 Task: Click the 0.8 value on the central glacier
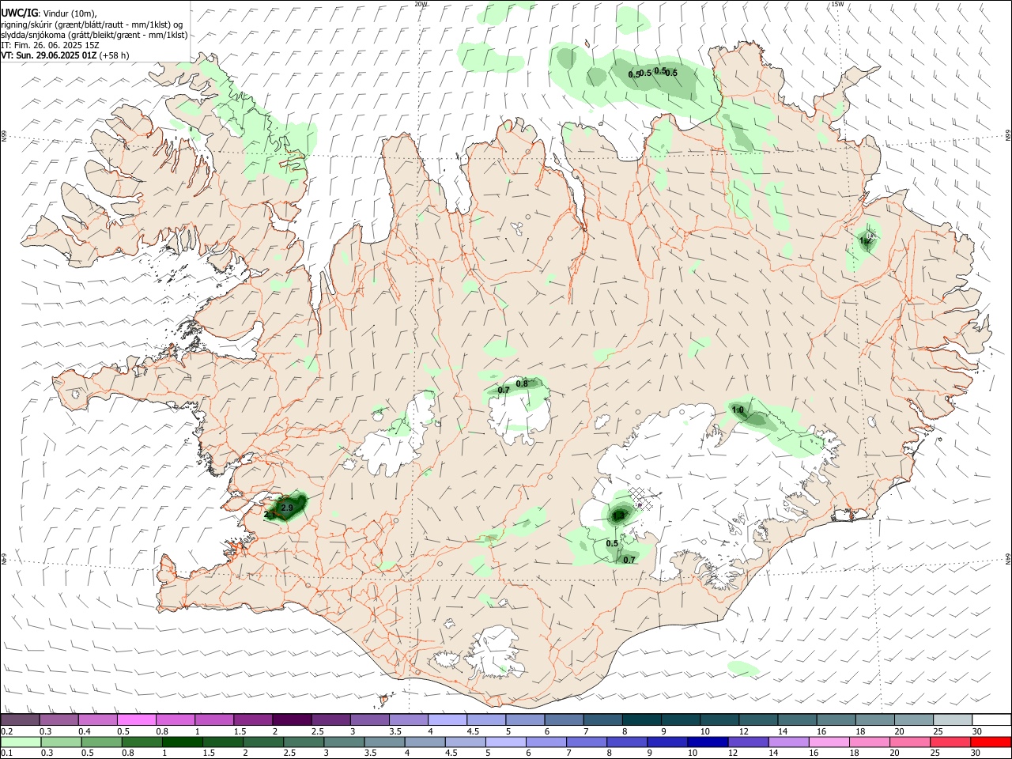click(x=522, y=384)
